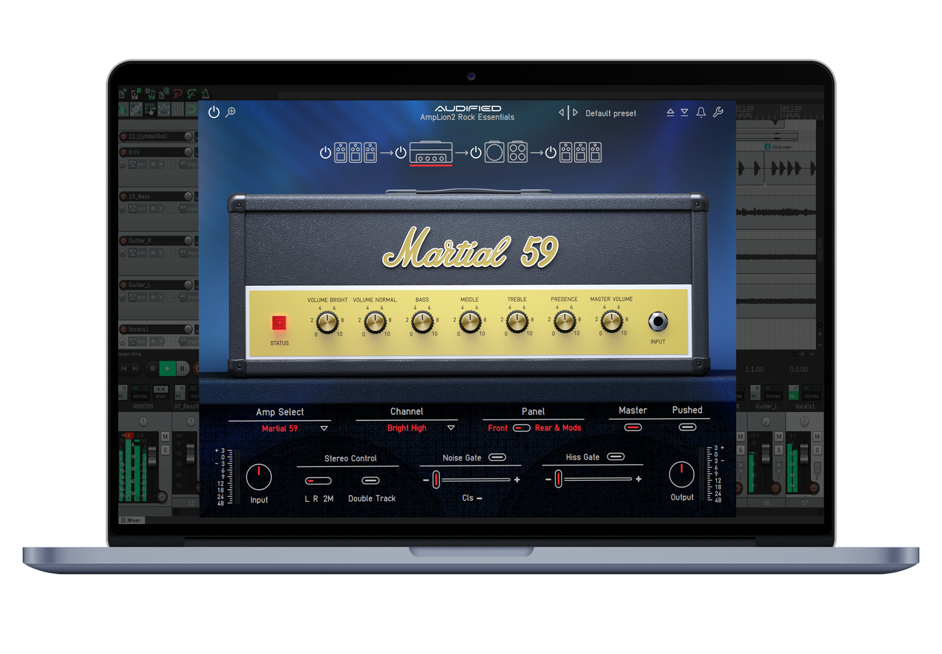Click the Volume Bright knob
Image resolution: width=942 pixels, height=654 pixels.
click(x=327, y=322)
